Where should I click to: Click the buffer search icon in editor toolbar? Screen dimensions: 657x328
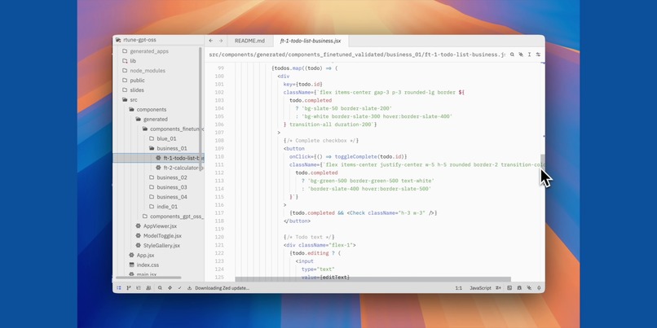(x=512, y=55)
